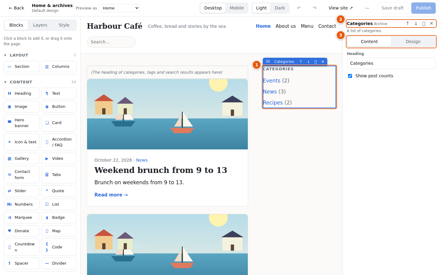Move Categories block down in inspector header

click(416, 24)
